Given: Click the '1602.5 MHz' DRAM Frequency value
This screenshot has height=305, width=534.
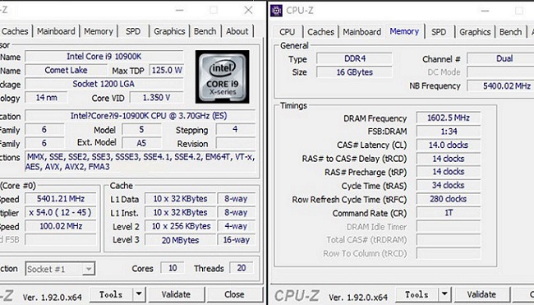Looking at the screenshot, I should click(449, 118).
